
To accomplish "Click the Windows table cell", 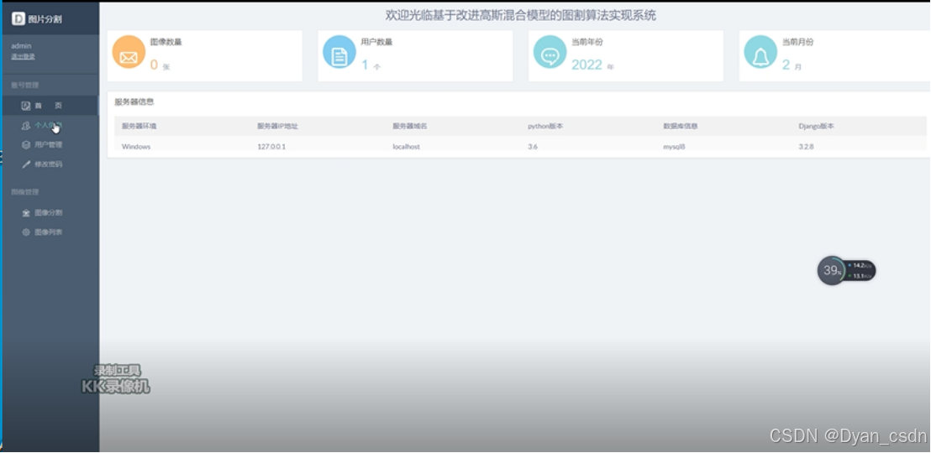I will 136,147.
